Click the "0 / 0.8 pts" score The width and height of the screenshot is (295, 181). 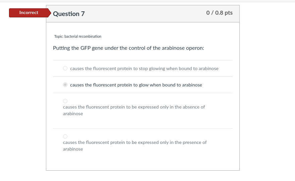pos(219,13)
